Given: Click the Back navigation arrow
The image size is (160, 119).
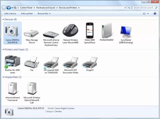Looking at the screenshot, I should (4, 8).
